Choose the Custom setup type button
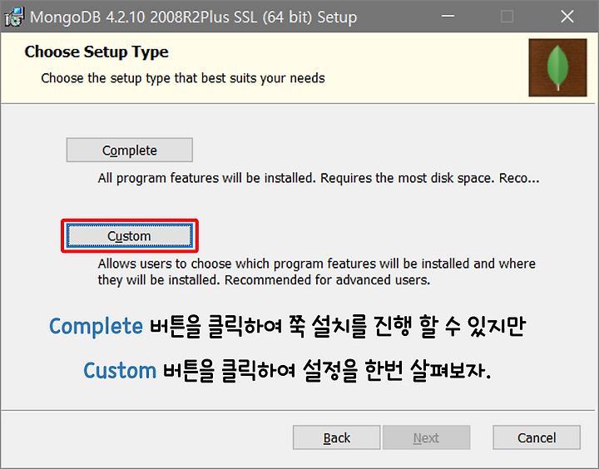Viewport: 599px width, 469px height. coord(130,235)
